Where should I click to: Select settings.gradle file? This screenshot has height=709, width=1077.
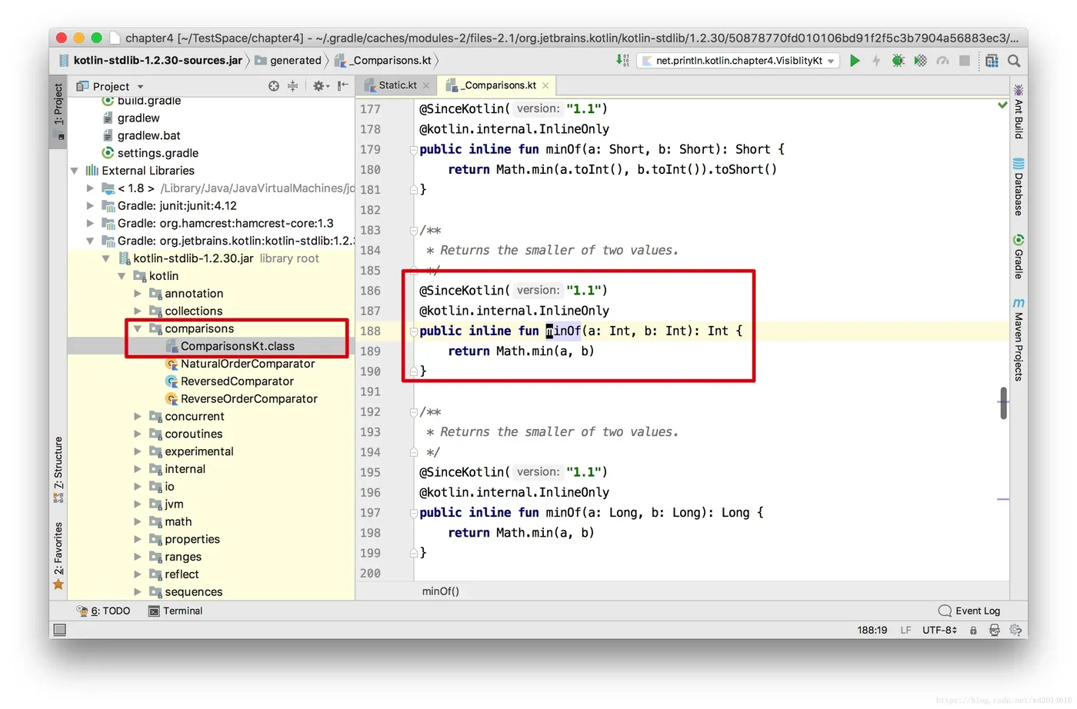click(x=150, y=153)
